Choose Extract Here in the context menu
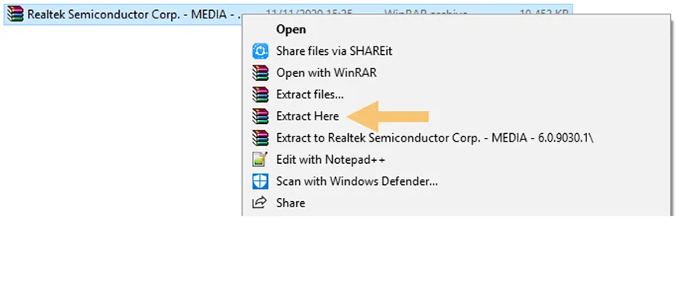 click(308, 116)
